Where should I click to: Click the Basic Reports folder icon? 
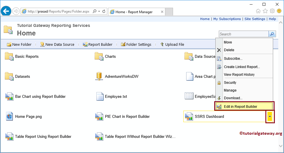tap(9, 57)
